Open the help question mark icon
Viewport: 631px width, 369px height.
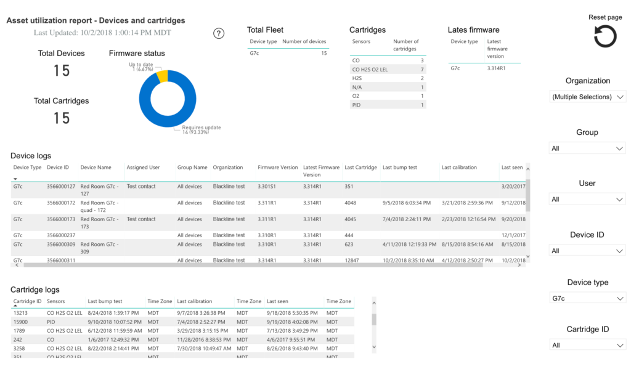[219, 33]
